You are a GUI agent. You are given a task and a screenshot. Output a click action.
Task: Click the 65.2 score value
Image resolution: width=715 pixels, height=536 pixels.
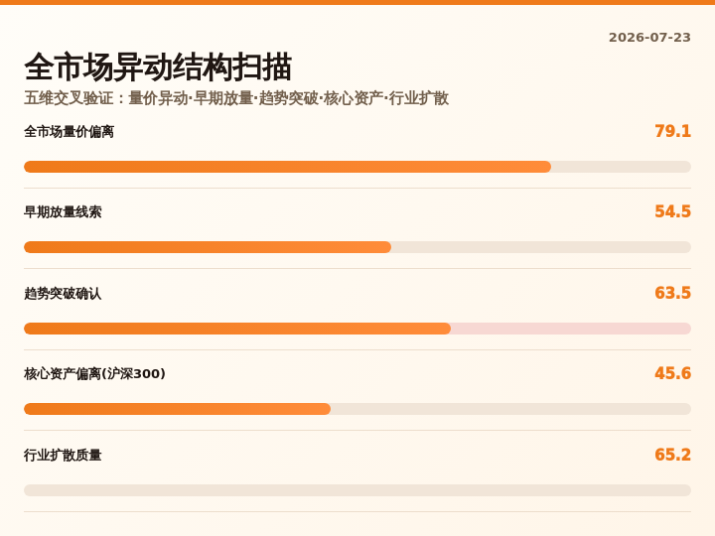672,455
